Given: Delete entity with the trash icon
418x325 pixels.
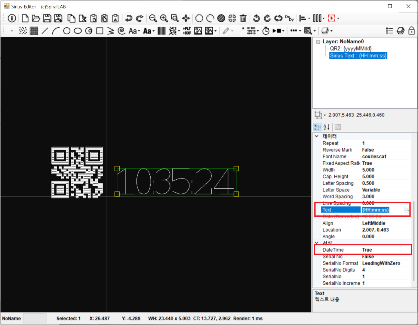Looking at the screenshot, I should (x=243, y=18).
